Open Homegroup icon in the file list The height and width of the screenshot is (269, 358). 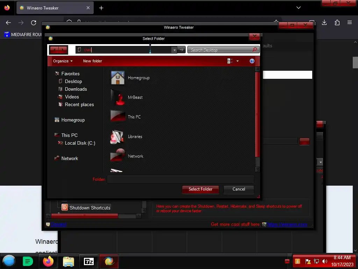pos(117,78)
